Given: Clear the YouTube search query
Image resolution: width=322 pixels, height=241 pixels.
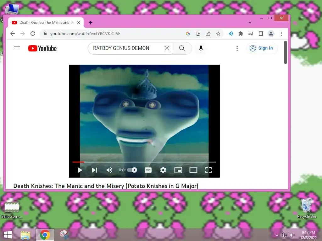Looking at the screenshot, I should pos(167,48).
